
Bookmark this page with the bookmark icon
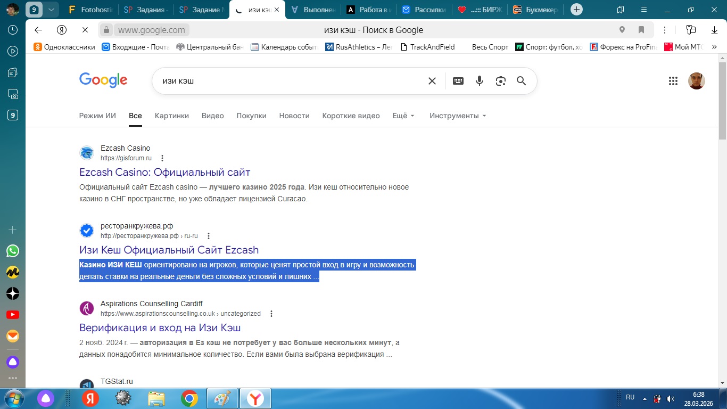point(641,30)
